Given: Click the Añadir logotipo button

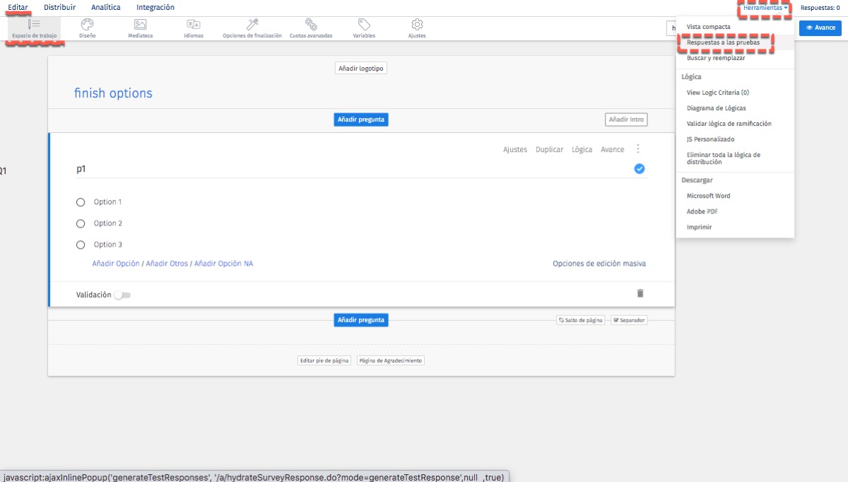Looking at the screenshot, I should click(361, 69).
